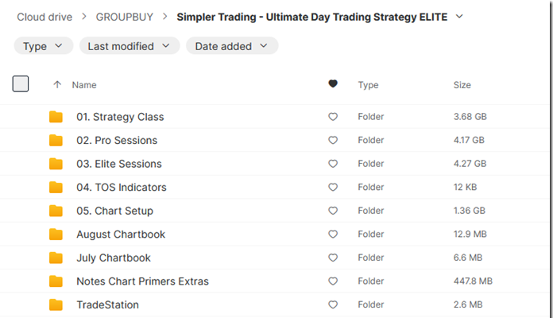Click the sort arrow next to Name

click(57, 85)
